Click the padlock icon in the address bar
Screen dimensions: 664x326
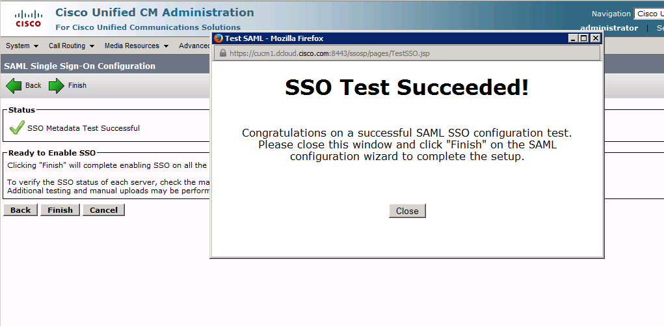(x=223, y=53)
